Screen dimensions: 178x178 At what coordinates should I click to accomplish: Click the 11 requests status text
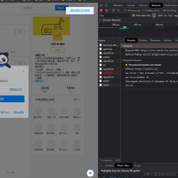click(x=106, y=160)
